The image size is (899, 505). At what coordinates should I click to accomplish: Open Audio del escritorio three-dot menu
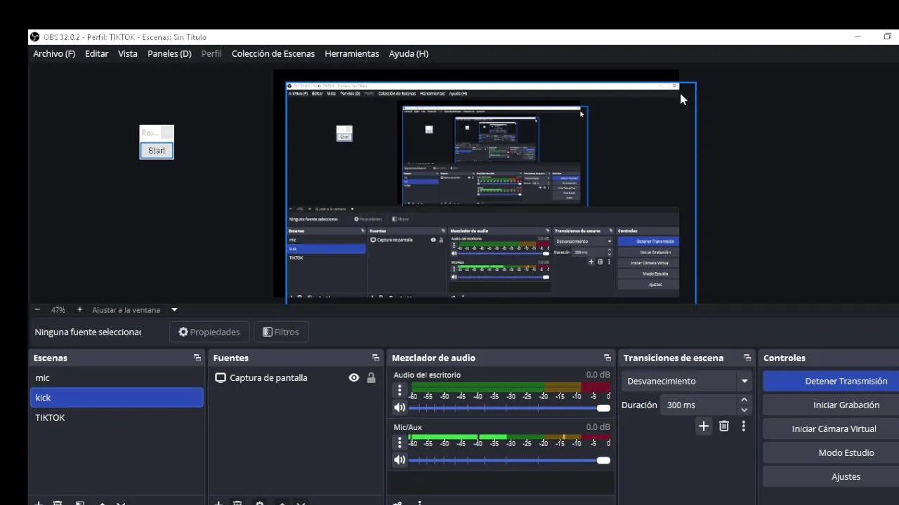400,390
